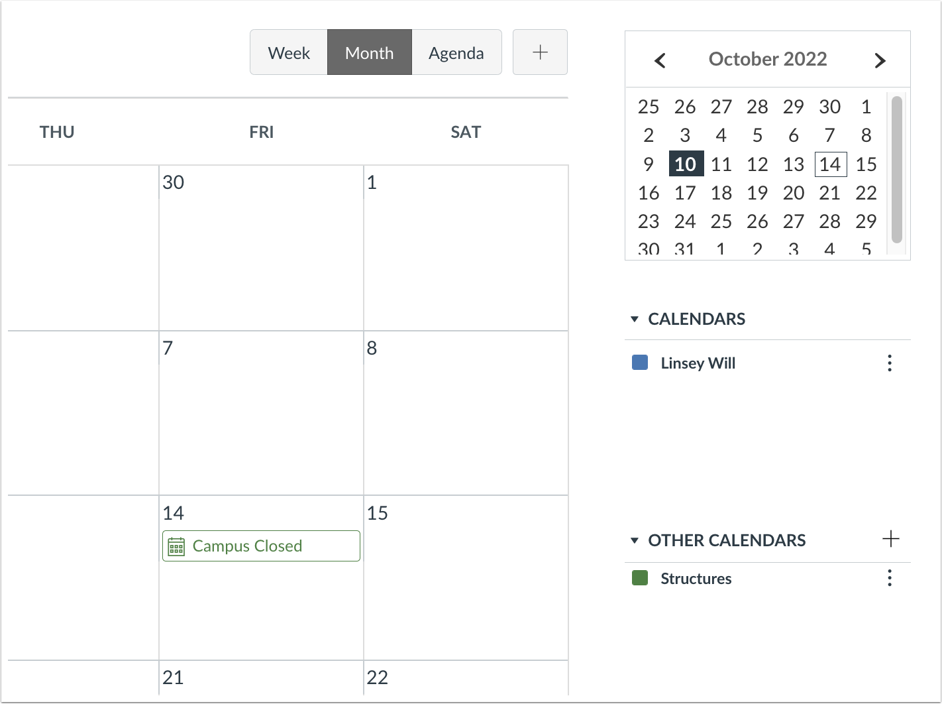Collapse the CALENDARS section

[633, 319]
